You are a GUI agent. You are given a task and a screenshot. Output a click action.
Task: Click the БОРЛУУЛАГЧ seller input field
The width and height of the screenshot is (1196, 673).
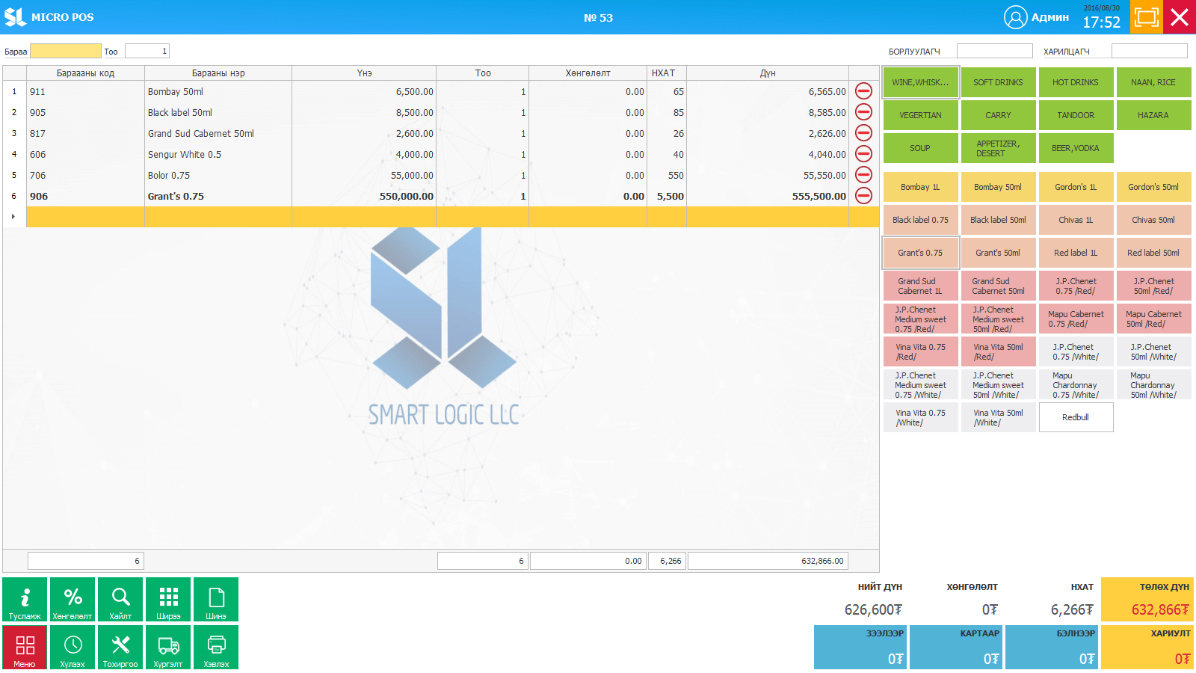tap(995, 51)
